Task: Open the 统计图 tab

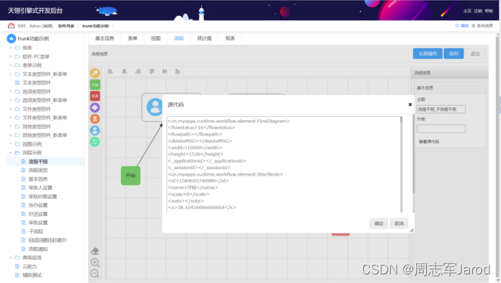Action: pyautogui.click(x=205, y=38)
